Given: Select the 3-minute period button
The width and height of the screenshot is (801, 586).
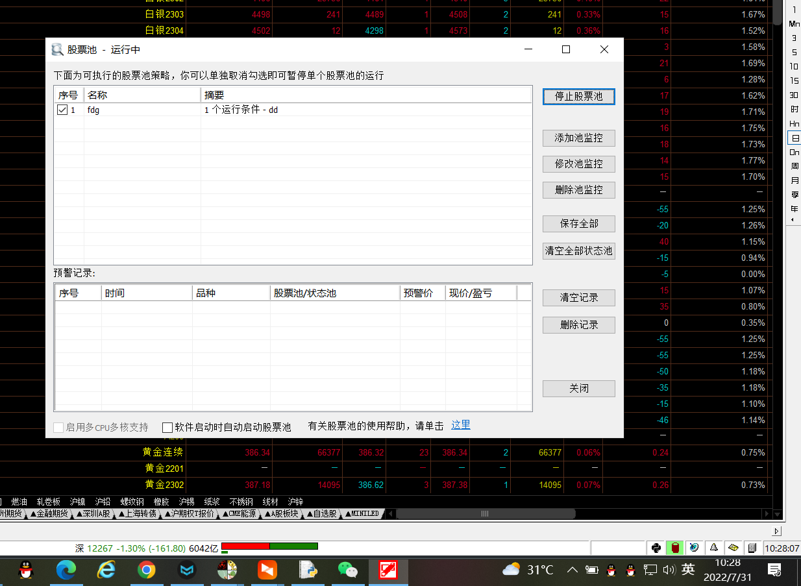Looking at the screenshot, I should (795, 38).
